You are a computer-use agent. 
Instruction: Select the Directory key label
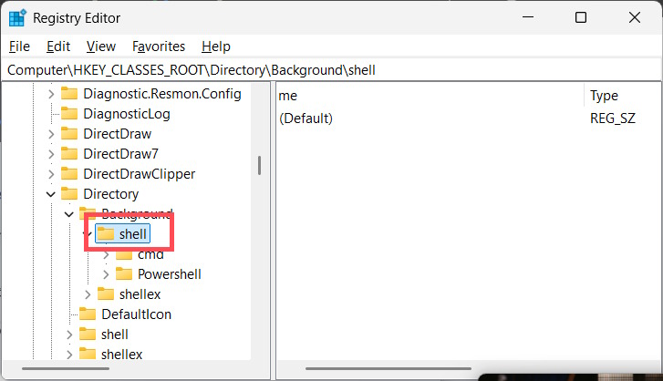click(110, 194)
